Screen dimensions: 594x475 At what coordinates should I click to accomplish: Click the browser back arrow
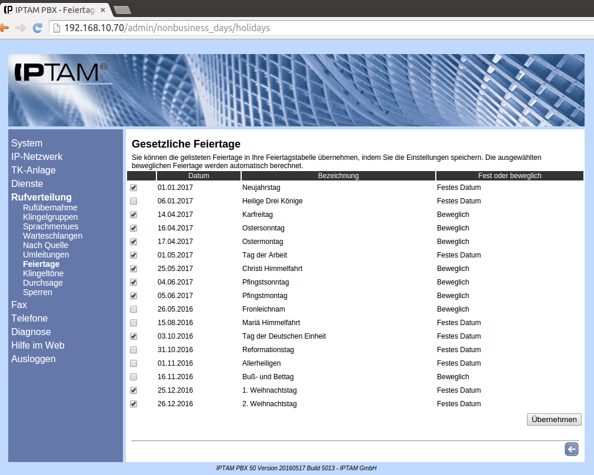pos(4,28)
